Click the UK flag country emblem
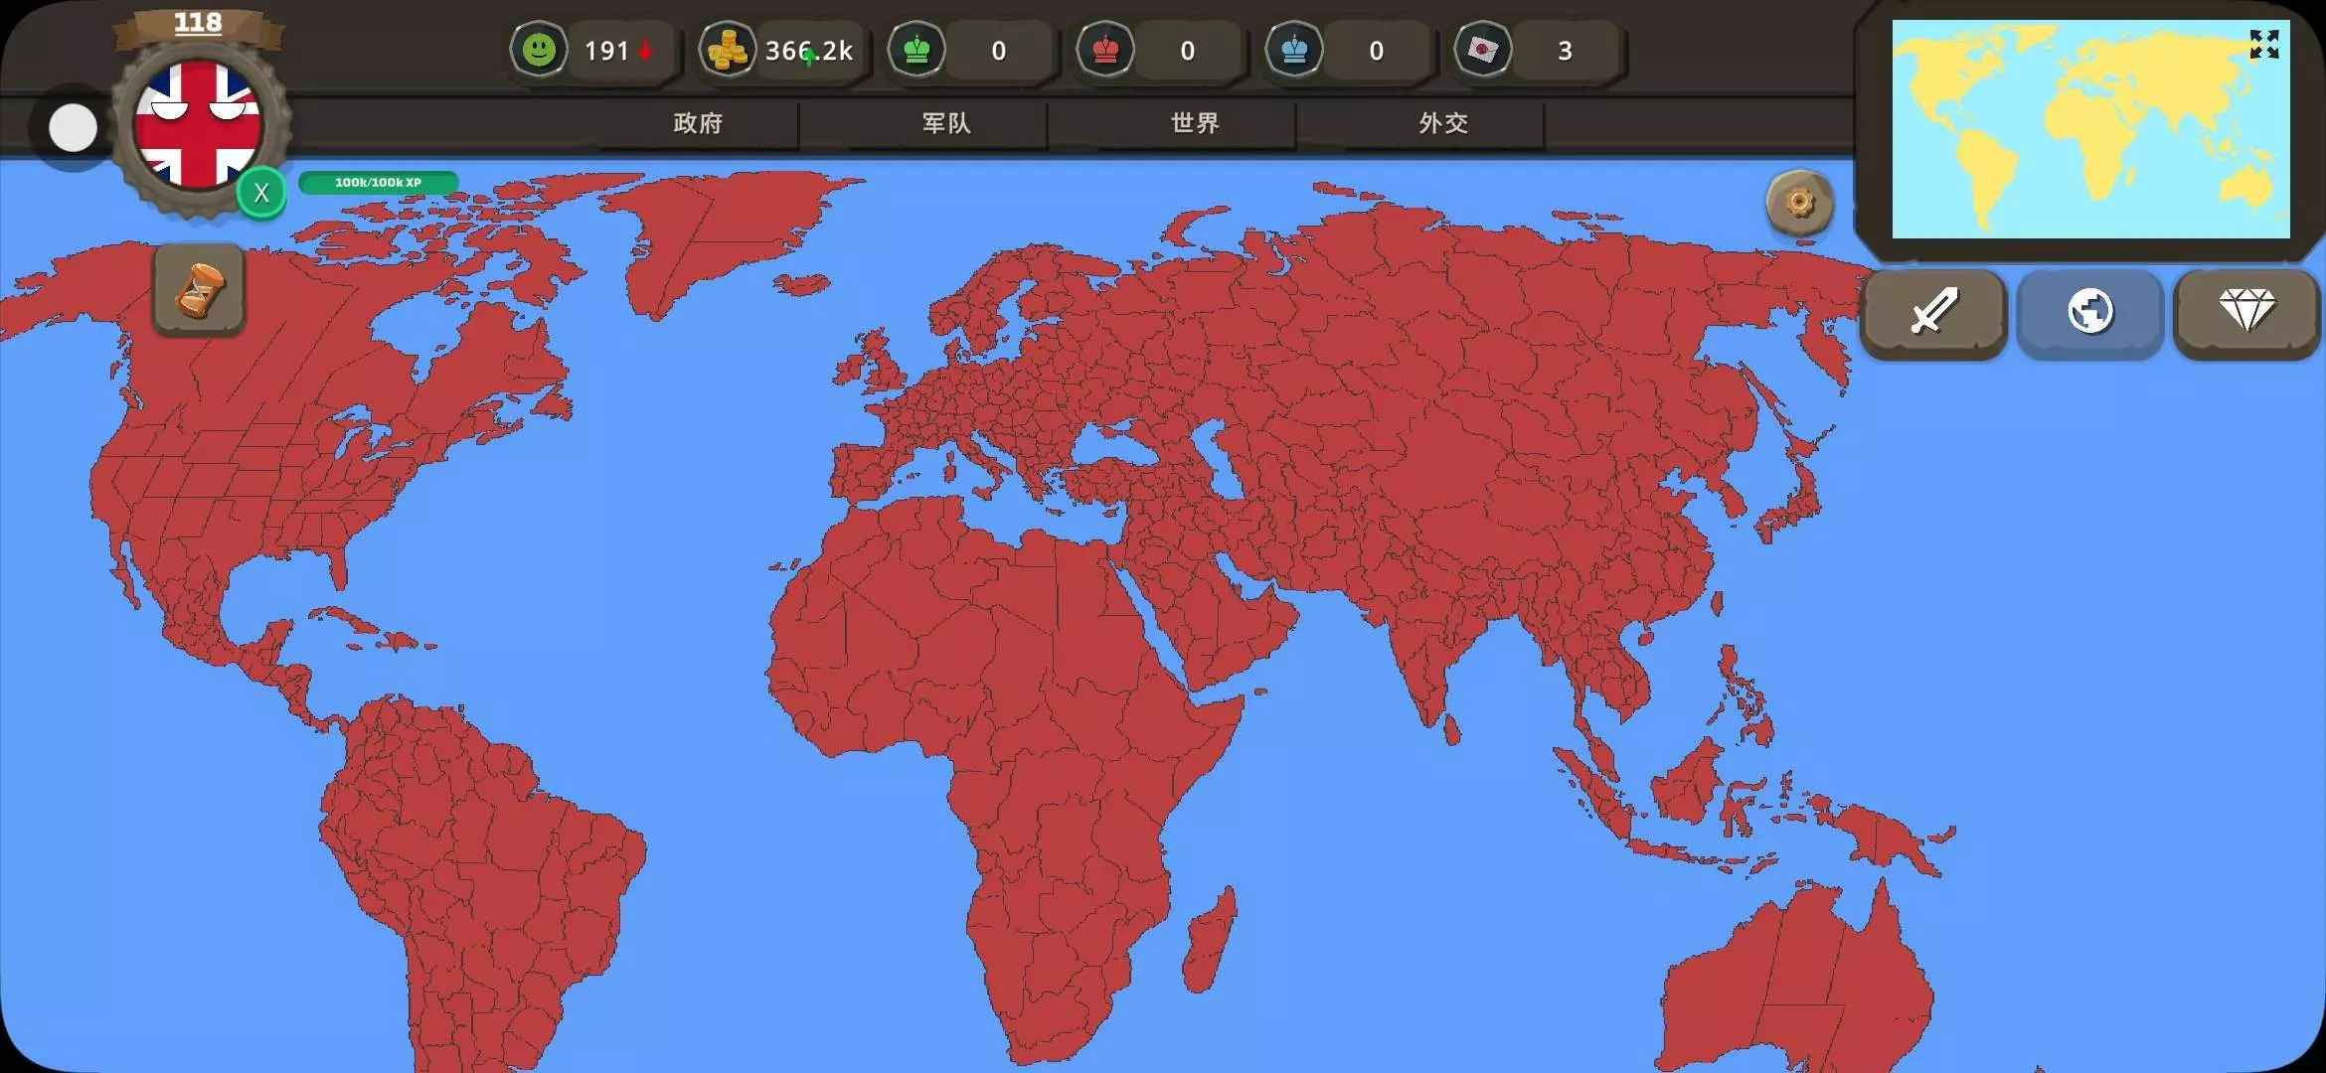2326x1073 pixels. point(198,124)
